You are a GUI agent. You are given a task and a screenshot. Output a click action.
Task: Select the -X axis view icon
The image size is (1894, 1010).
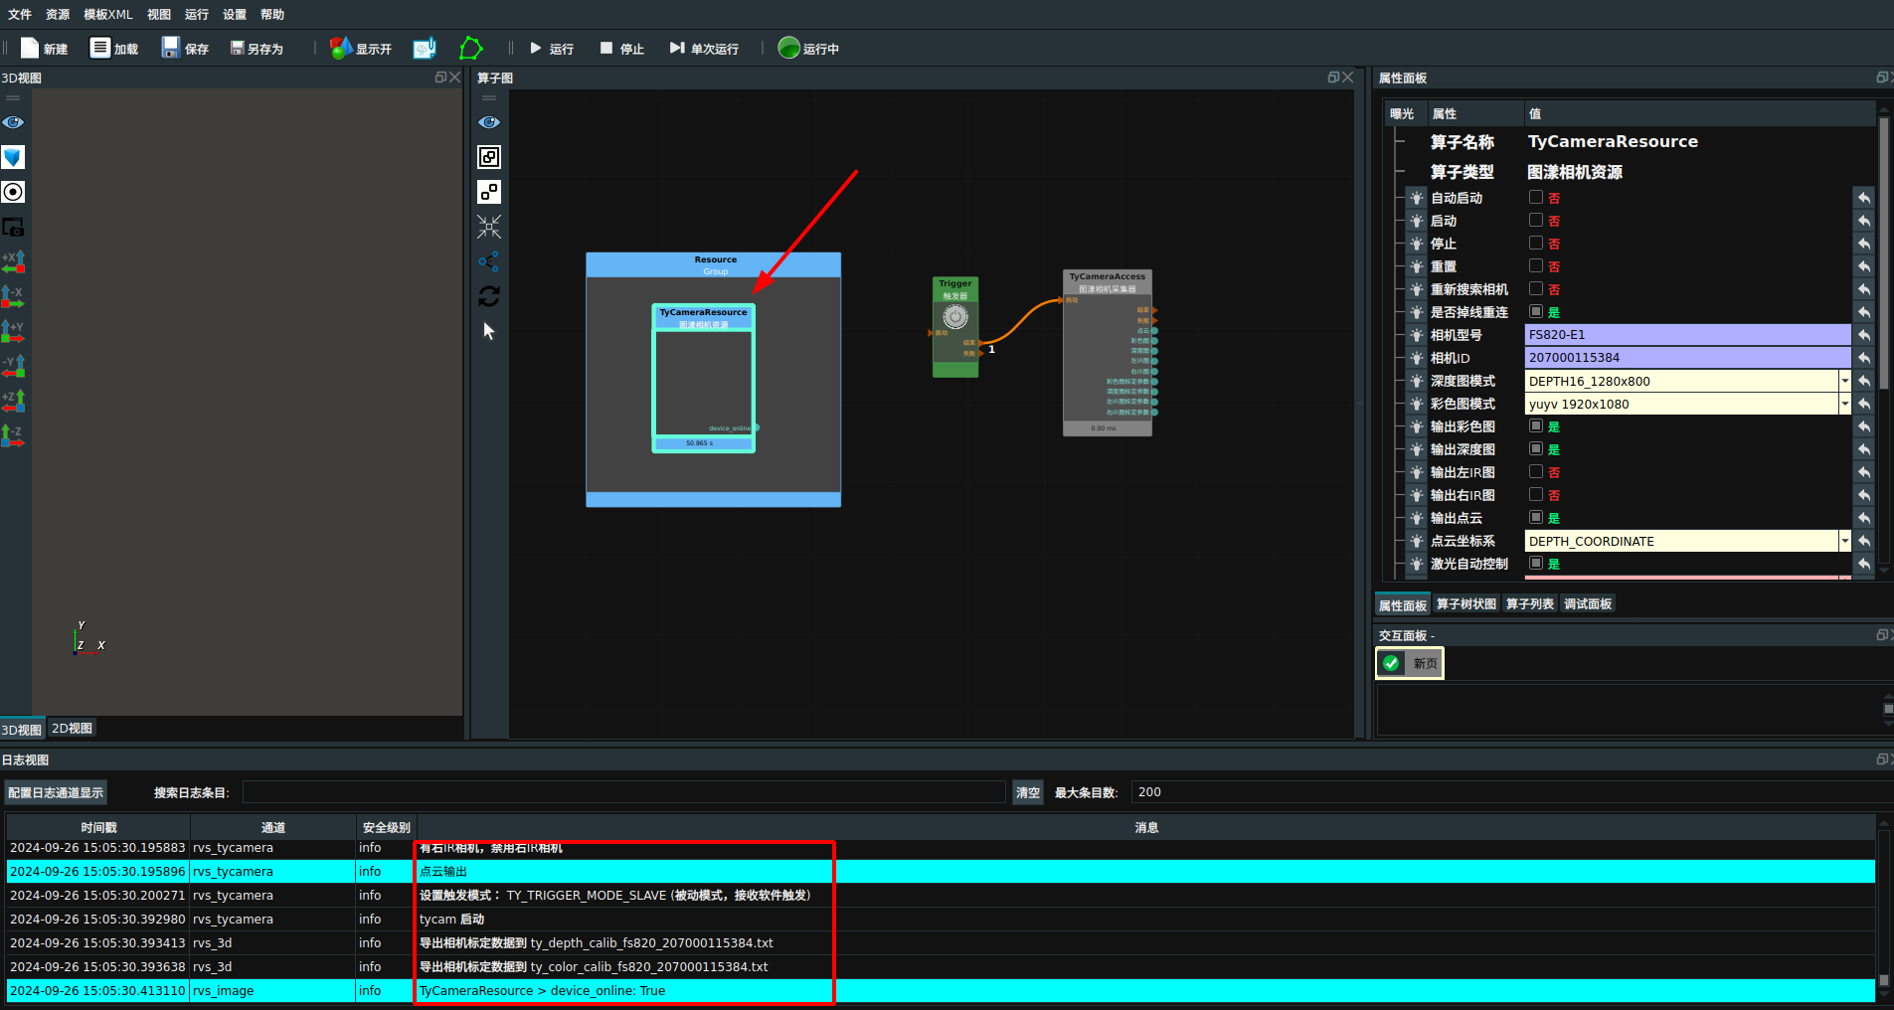point(13,296)
